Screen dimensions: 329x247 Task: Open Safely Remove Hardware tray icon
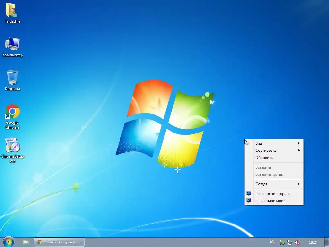click(282, 242)
